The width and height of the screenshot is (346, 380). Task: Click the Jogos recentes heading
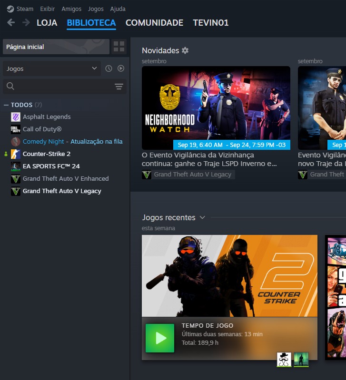pos(168,217)
